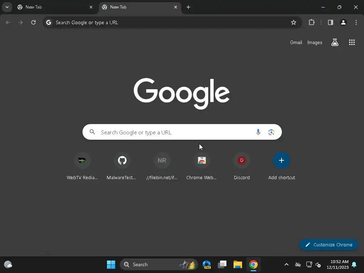Image resolution: width=364 pixels, height=273 pixels.
Task: Focus the address bar URL field
Action: coord(172,22)
